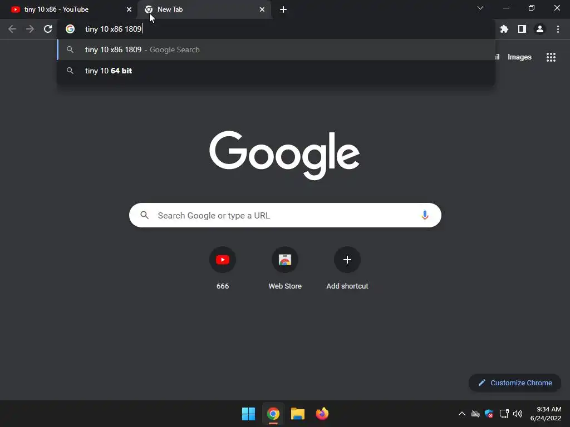This screenshot has width=570, height=427.
Task: Close the New Tab tab
Action: click(262, 9)
